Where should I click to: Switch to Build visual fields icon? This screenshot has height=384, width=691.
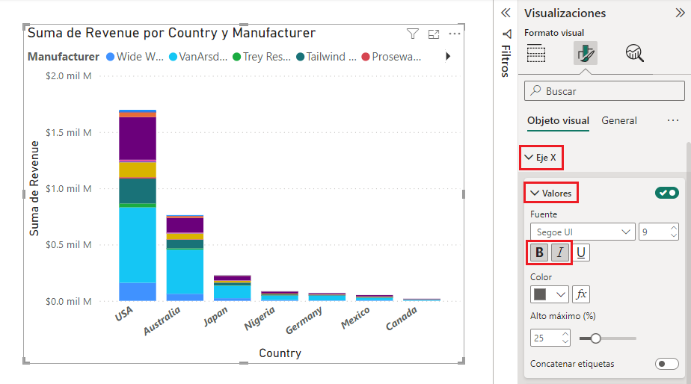(x=536, y=53)
